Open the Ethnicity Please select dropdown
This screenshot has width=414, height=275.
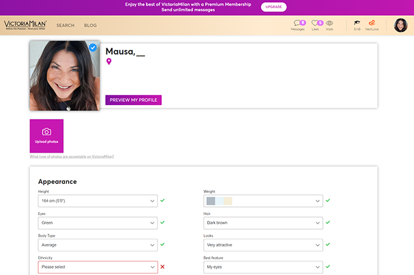(x=97, y=267)
